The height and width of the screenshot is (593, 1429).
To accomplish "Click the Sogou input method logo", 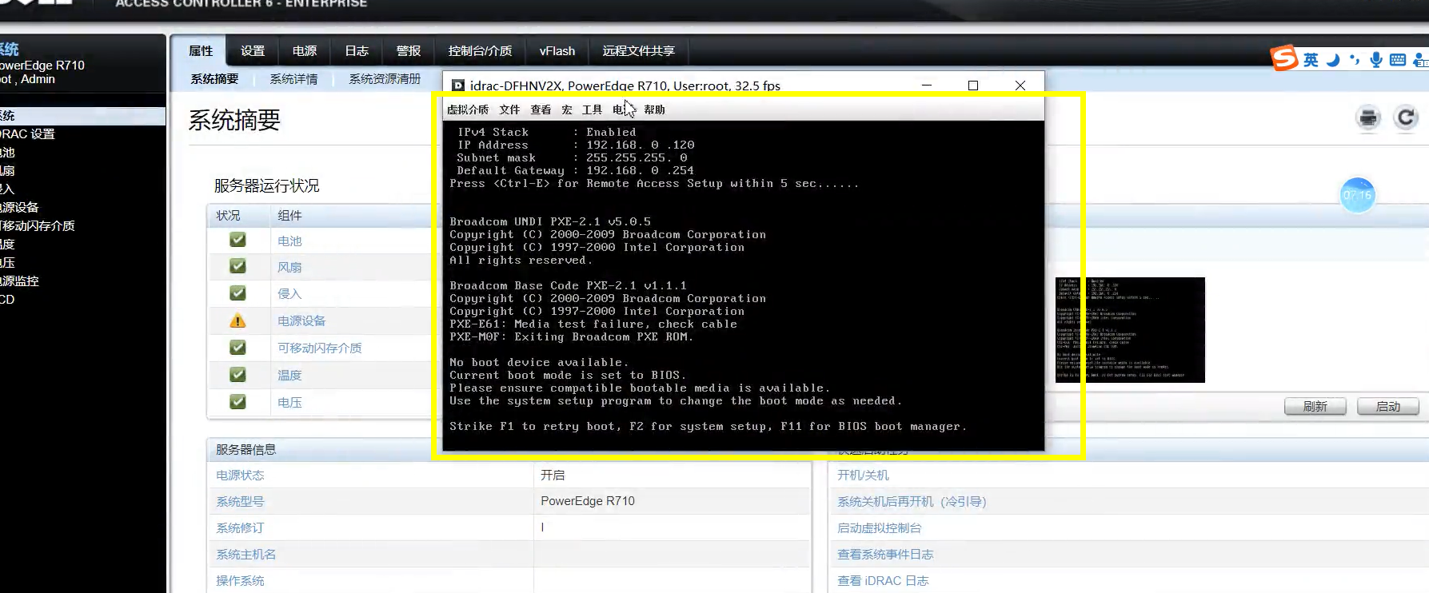I will pos(1284,58).
